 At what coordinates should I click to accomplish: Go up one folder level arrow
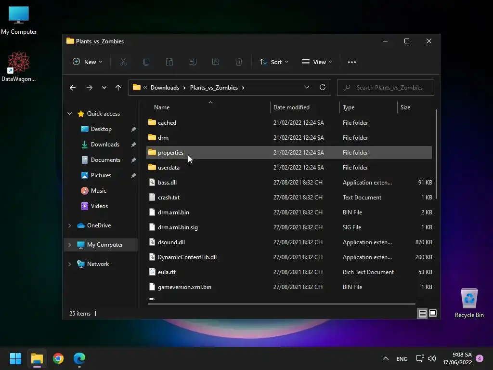click(118, 88)
